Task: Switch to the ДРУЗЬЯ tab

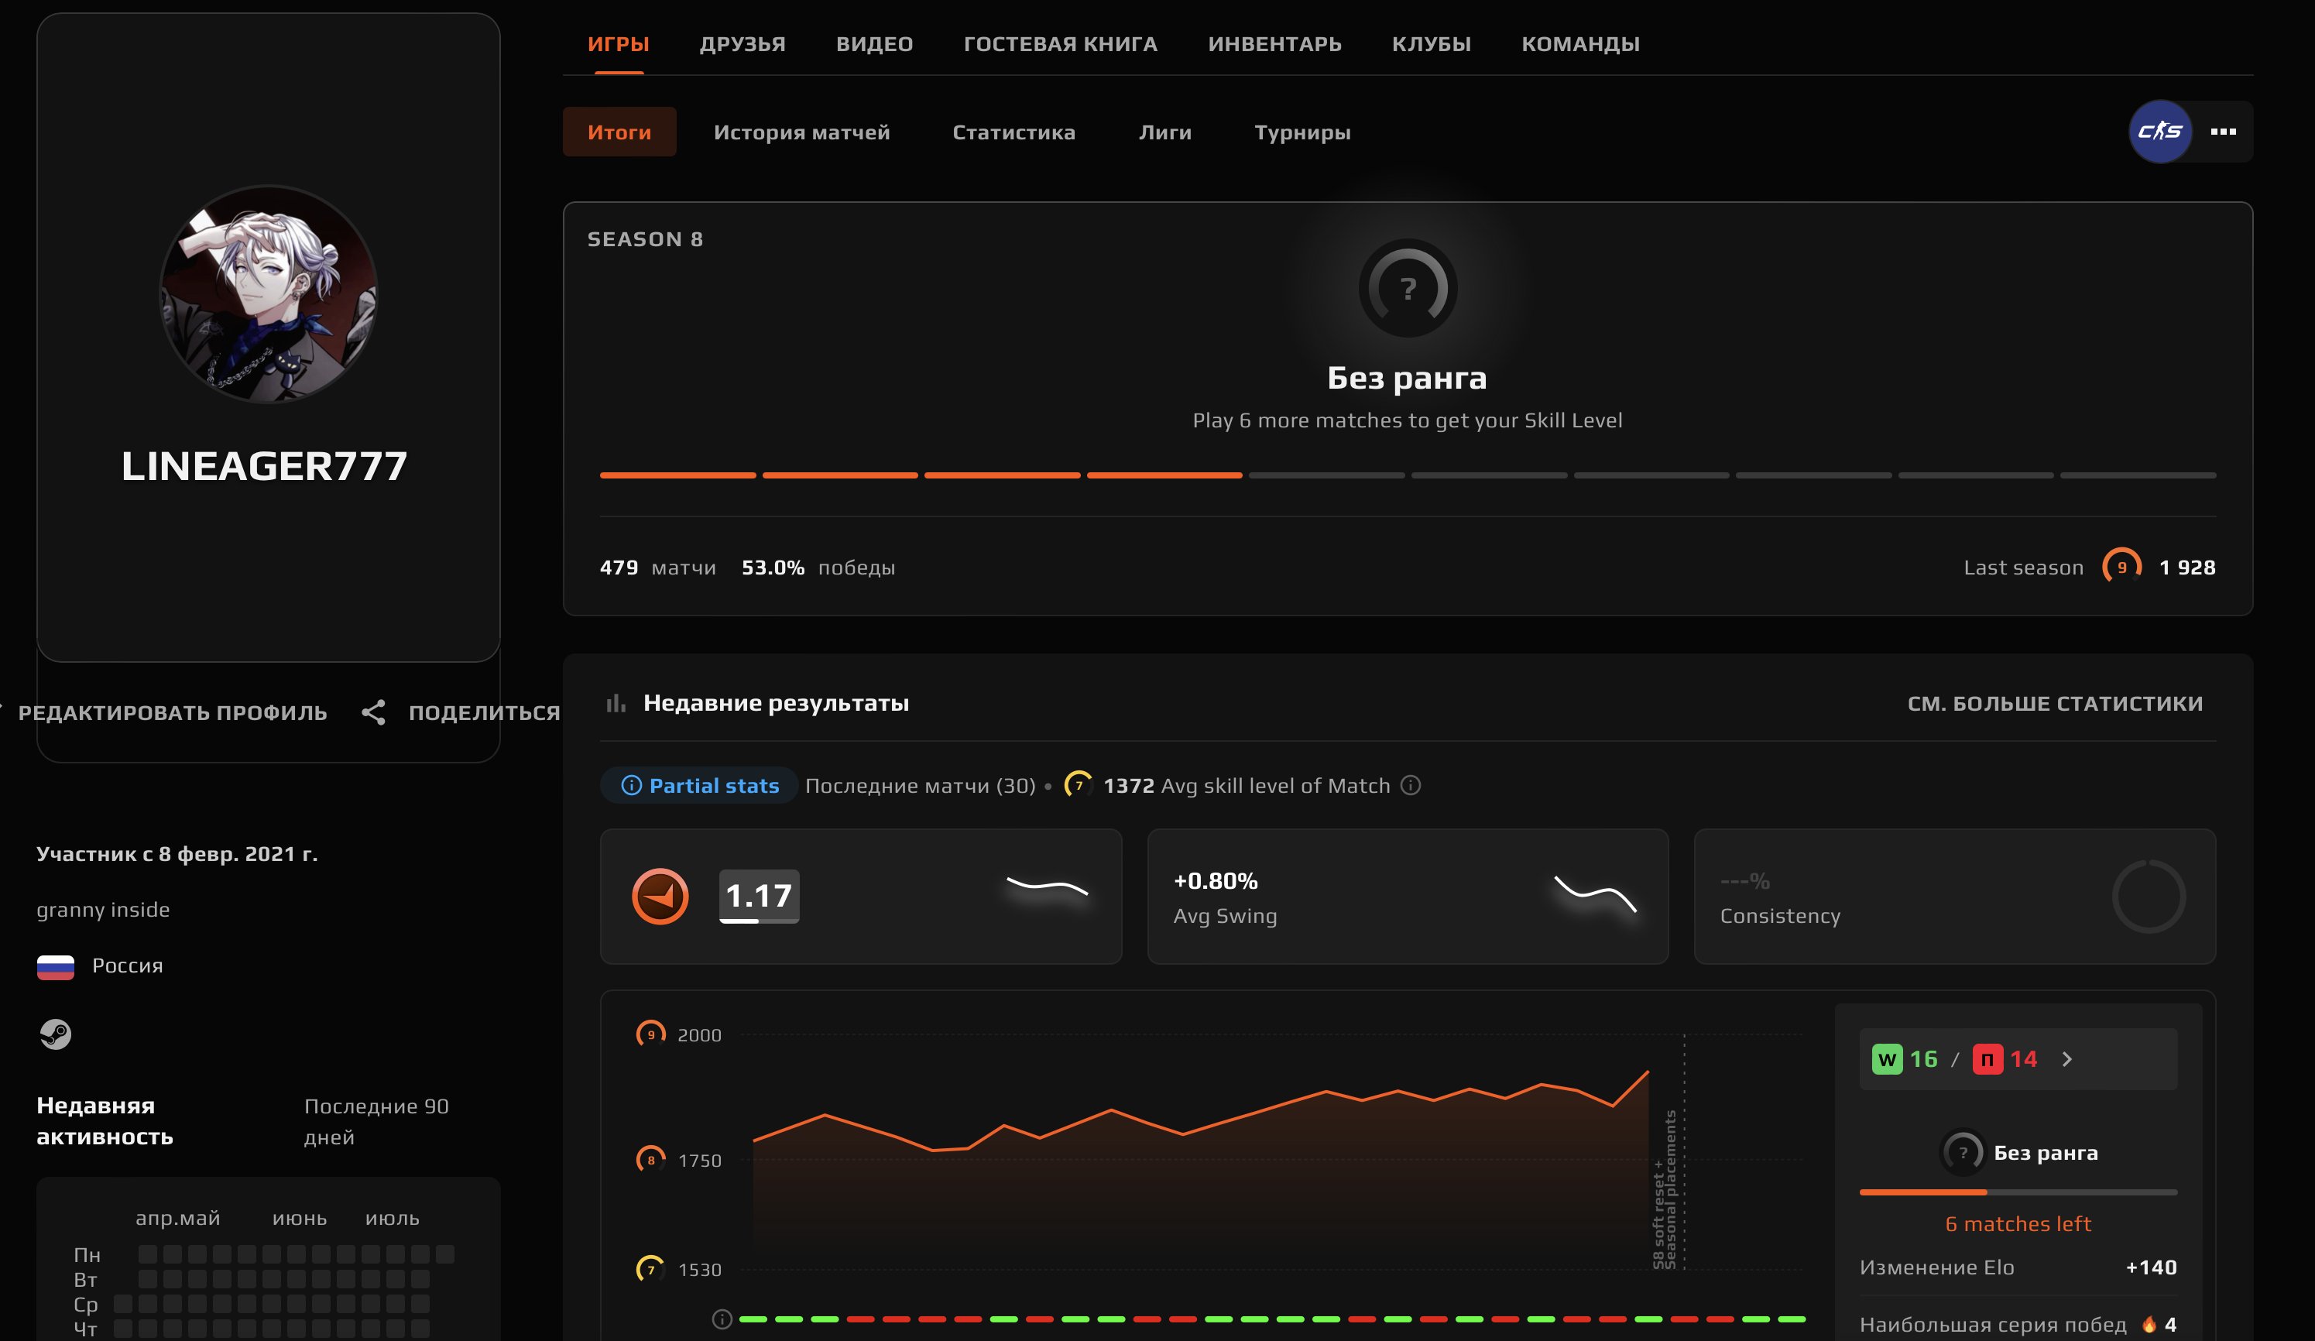Action: click(743, 44)
